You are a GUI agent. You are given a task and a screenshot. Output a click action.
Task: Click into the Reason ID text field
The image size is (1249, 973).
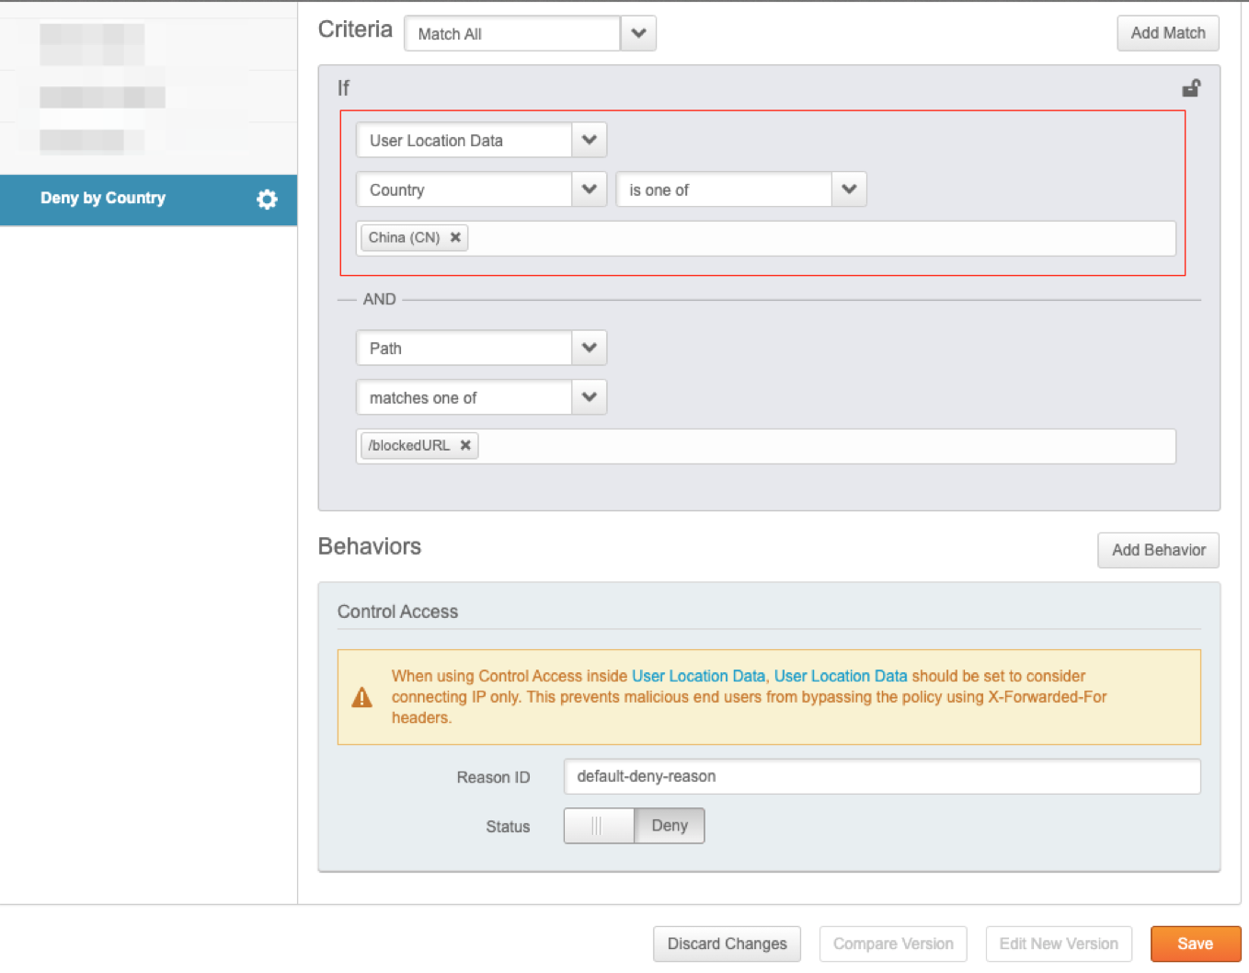[881, 776]
